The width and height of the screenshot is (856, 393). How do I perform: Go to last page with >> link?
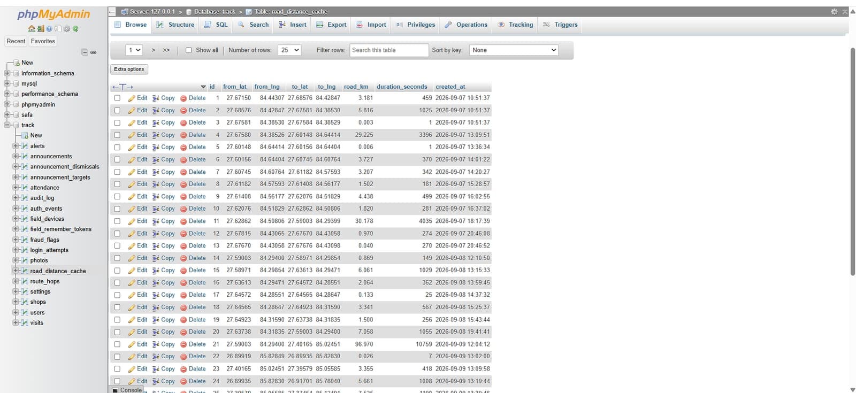tap(166, 50)
